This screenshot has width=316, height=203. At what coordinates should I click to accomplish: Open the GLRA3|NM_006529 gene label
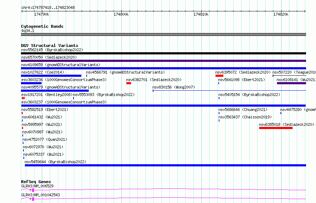(x=37, y=186)
